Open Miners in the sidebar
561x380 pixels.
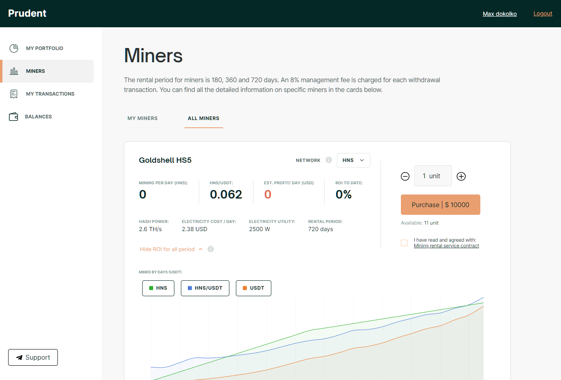coord(47,71)
